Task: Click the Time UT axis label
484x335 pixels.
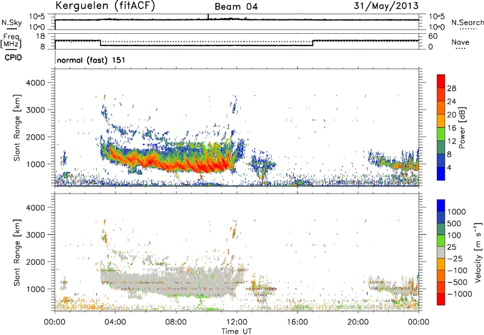Action: pyautogui.click(x=237, y=331)
